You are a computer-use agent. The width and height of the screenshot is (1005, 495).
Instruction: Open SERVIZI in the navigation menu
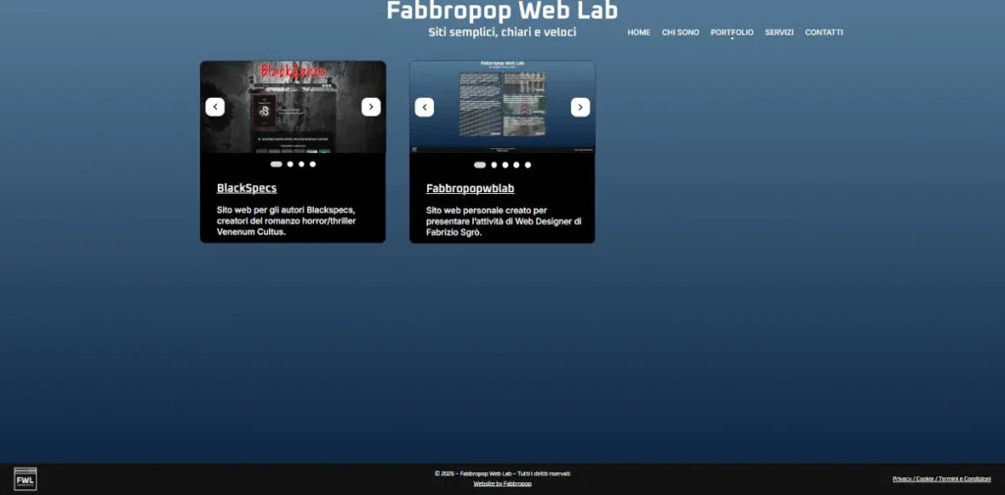[779, 32]
